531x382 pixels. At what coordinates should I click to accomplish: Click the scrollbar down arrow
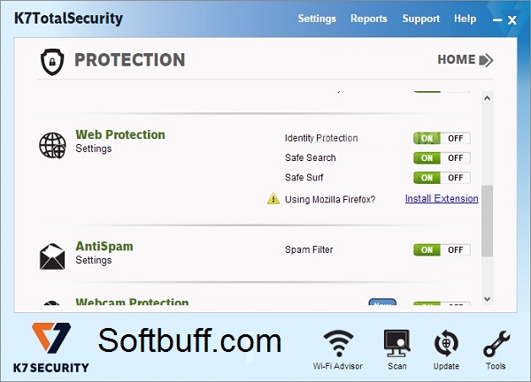point(488,299)
